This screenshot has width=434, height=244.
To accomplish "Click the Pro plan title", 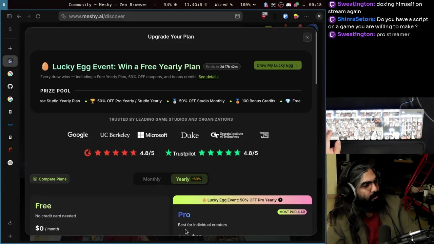I will tap(184, 215).
